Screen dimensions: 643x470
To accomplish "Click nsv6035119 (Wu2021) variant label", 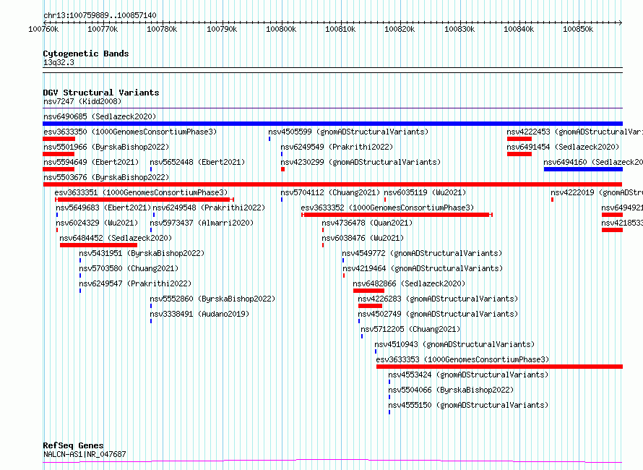I will (x=425, y=192).
